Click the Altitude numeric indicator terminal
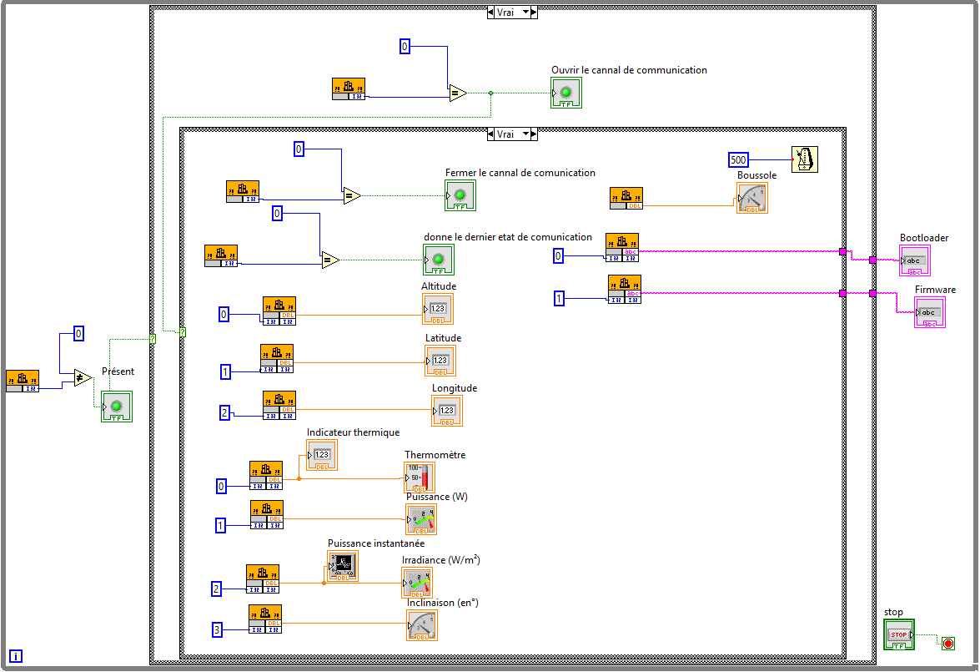Screen dimensions: 980x672 [438, 309]
